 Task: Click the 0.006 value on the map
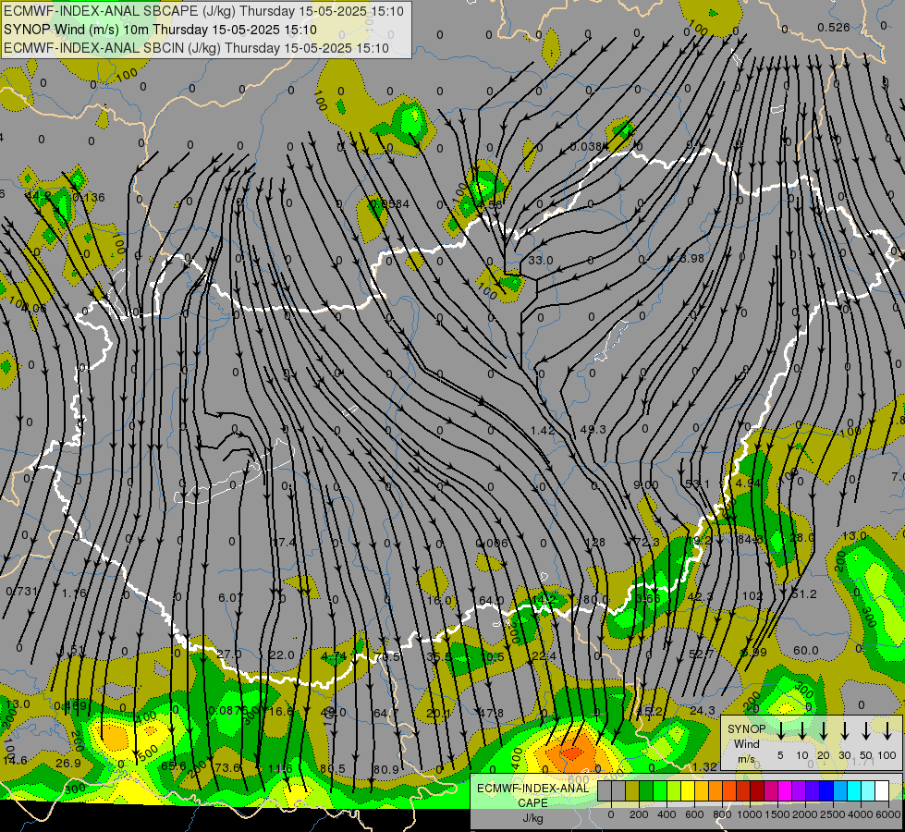[x=491, y=543]
